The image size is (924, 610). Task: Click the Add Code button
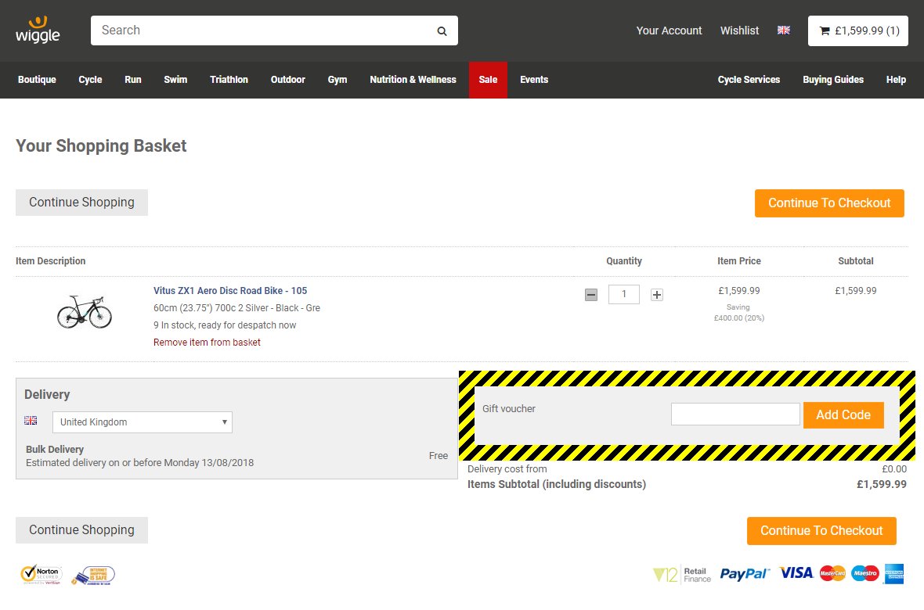pos(843,415)
